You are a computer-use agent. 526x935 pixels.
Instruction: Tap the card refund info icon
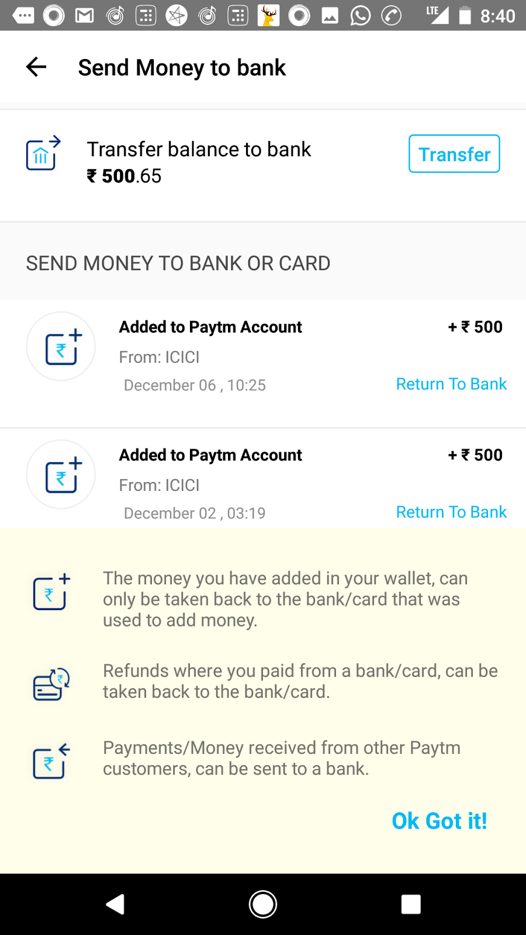(x=51, y=684)
